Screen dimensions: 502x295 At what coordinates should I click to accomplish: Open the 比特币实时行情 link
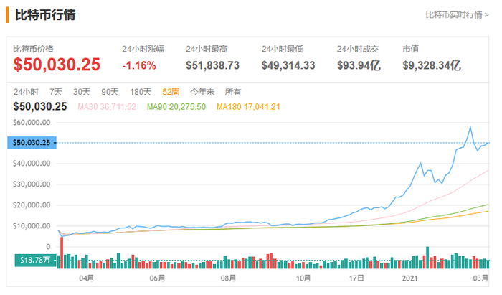click(x=457, y=14)
